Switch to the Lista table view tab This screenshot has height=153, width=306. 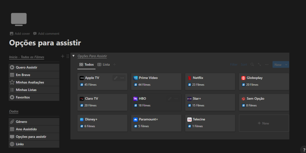click(104, 65)
